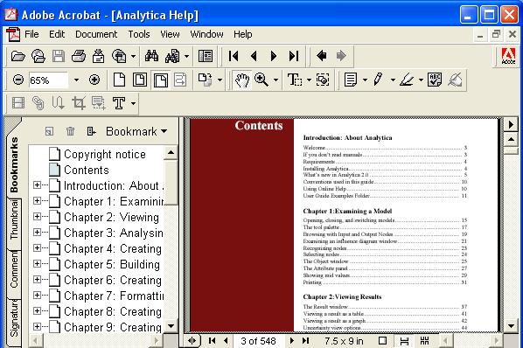Toggle Single Page layout in status bar
The height and width of the screenshot is (348, 523).
click(x=382, y=341)
